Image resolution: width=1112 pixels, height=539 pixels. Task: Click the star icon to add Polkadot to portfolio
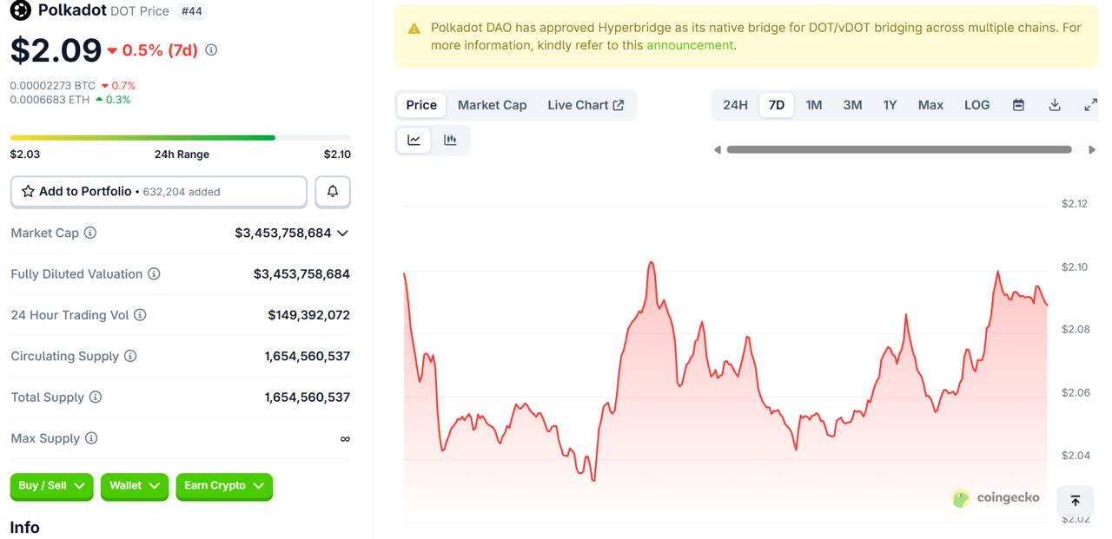point(27,191)
